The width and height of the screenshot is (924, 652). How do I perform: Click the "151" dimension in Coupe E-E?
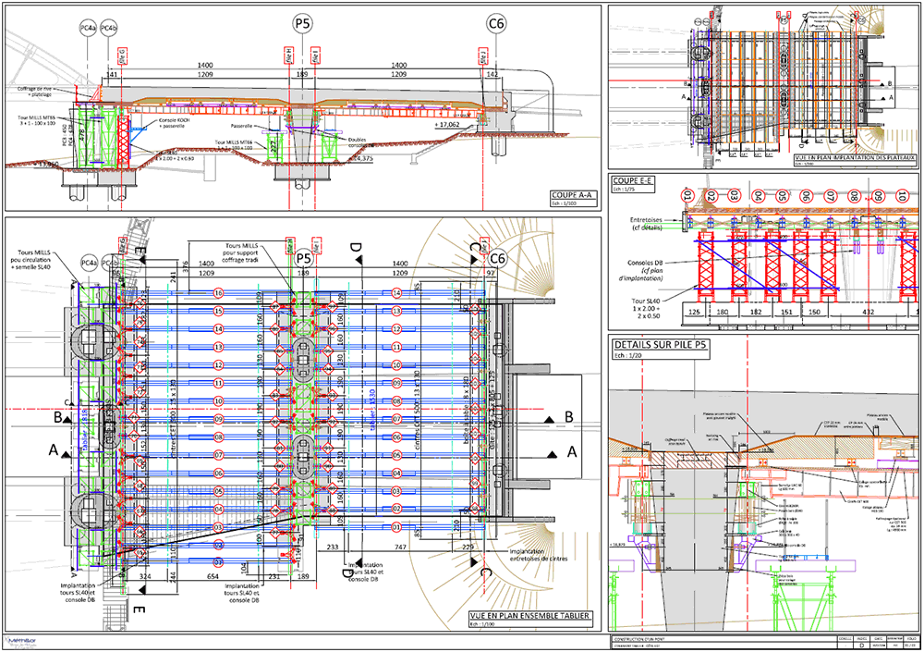[x=786, y=313]
